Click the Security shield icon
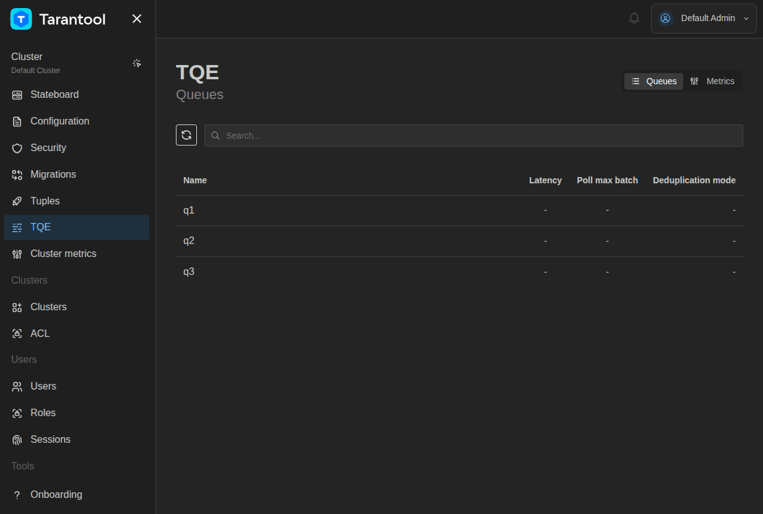The width and height of the screenshot is (763, 514). (17, 148)
